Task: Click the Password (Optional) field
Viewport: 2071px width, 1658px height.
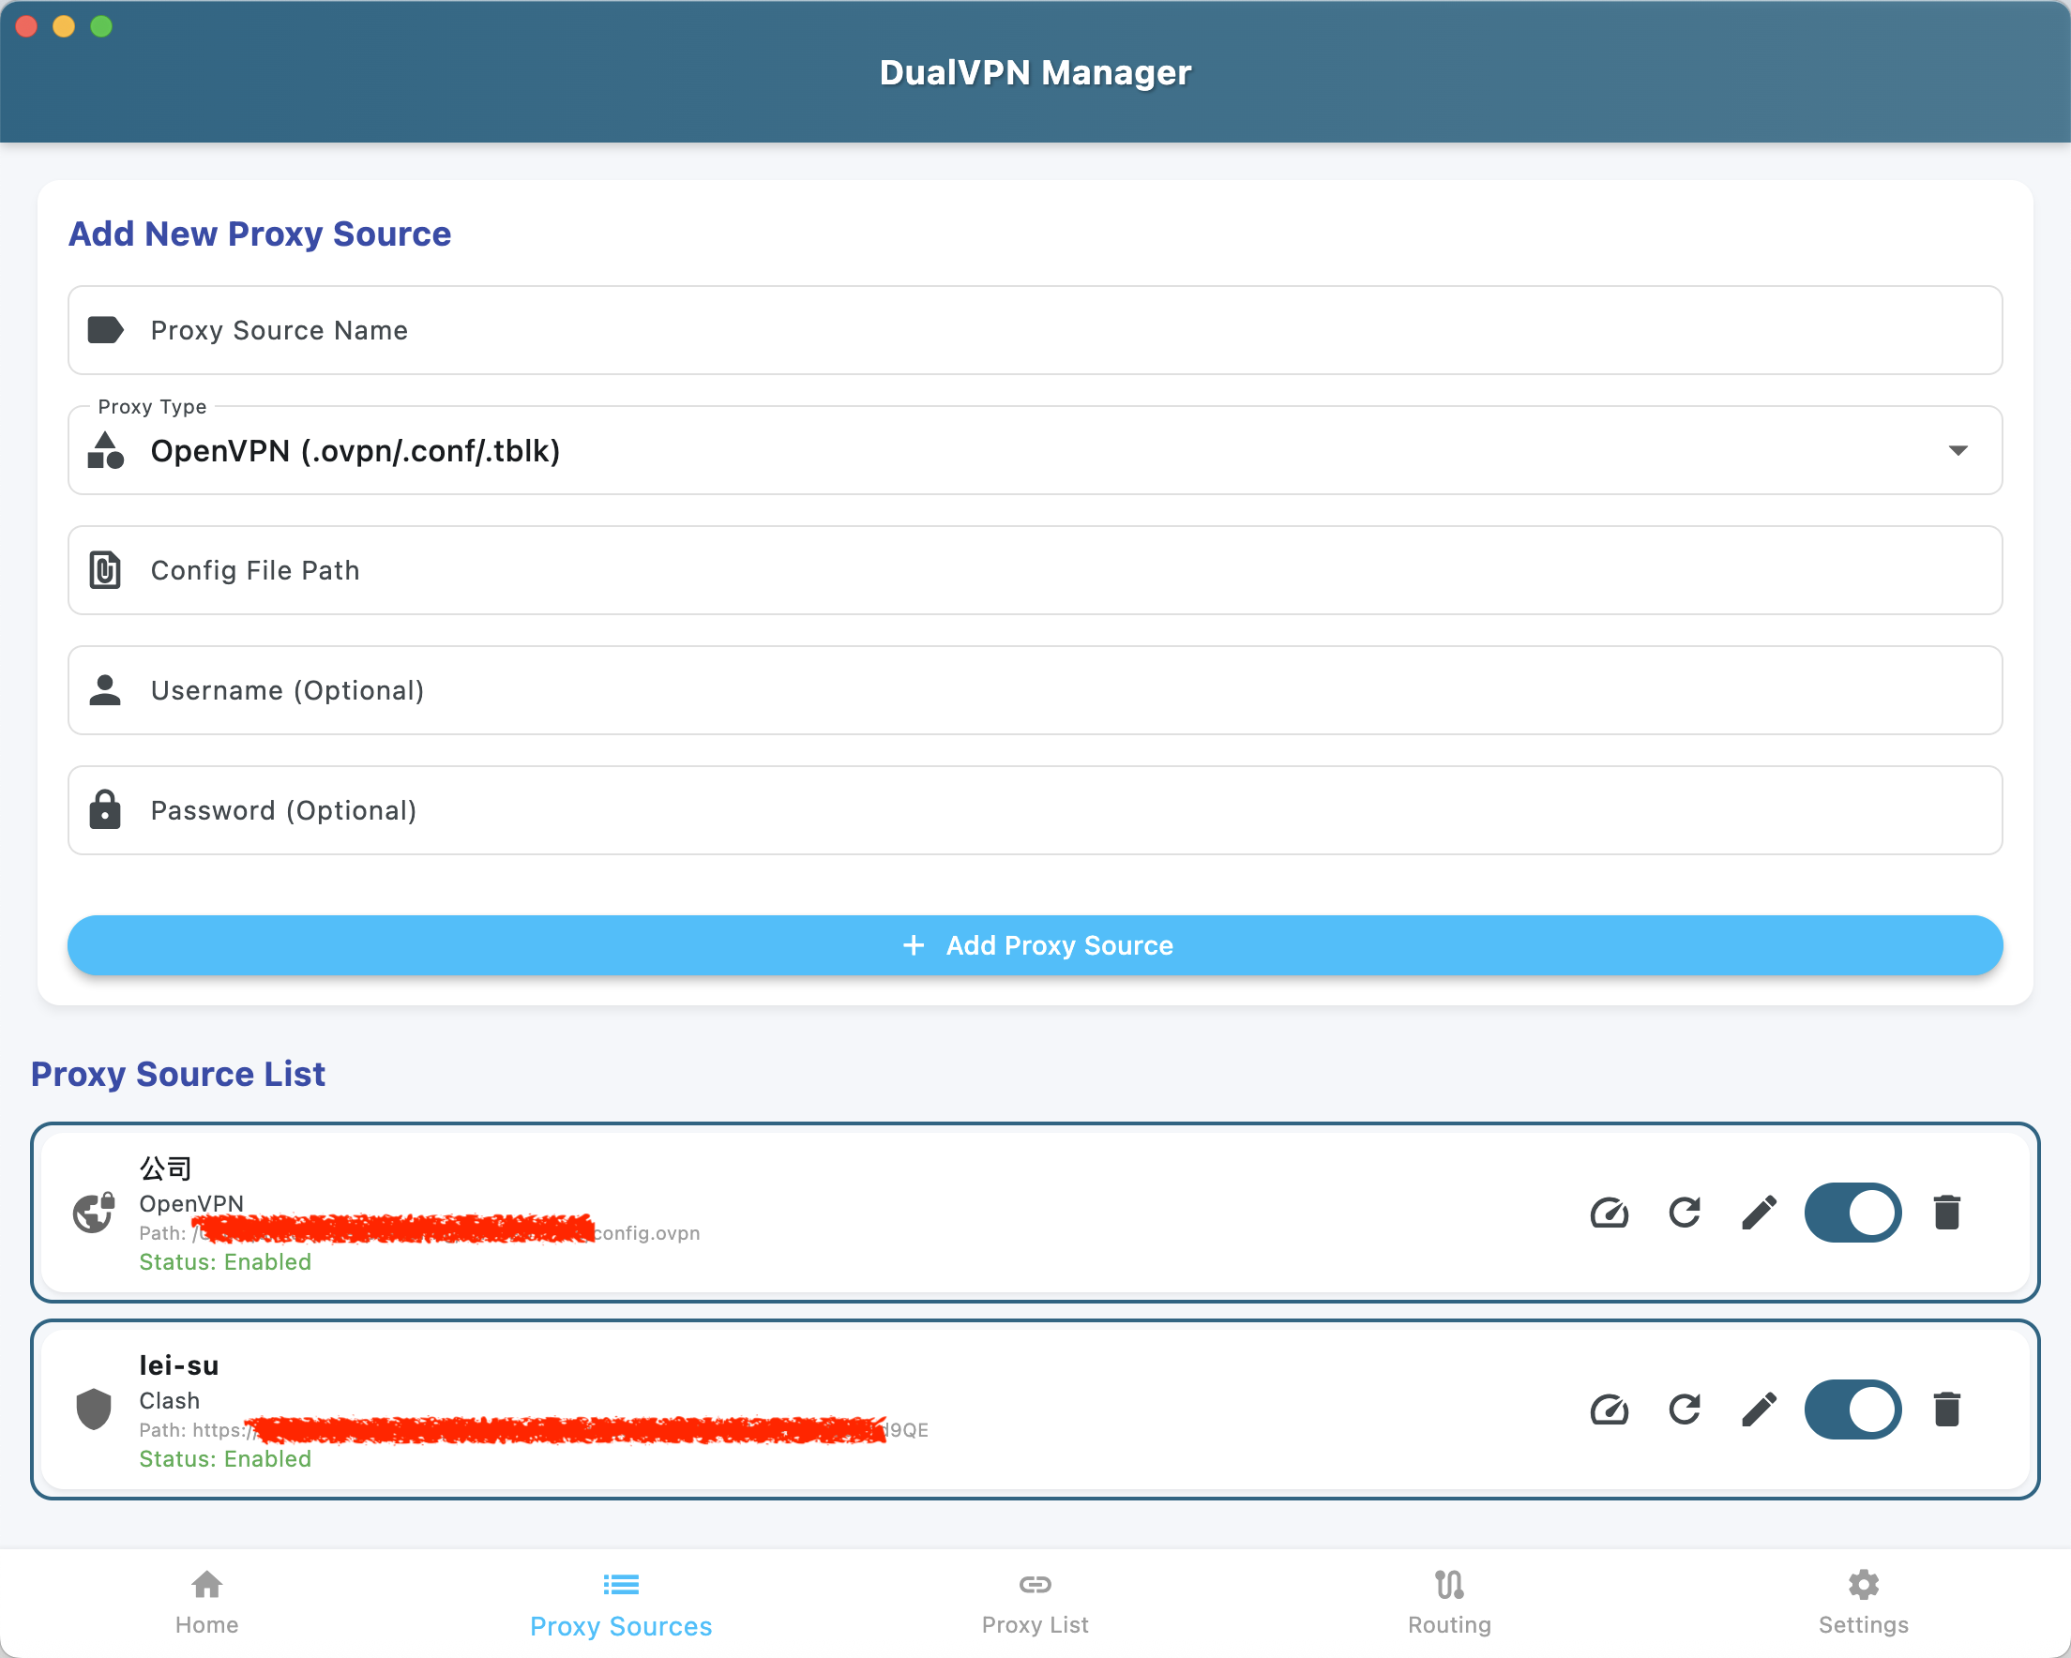Action: 1034,811
